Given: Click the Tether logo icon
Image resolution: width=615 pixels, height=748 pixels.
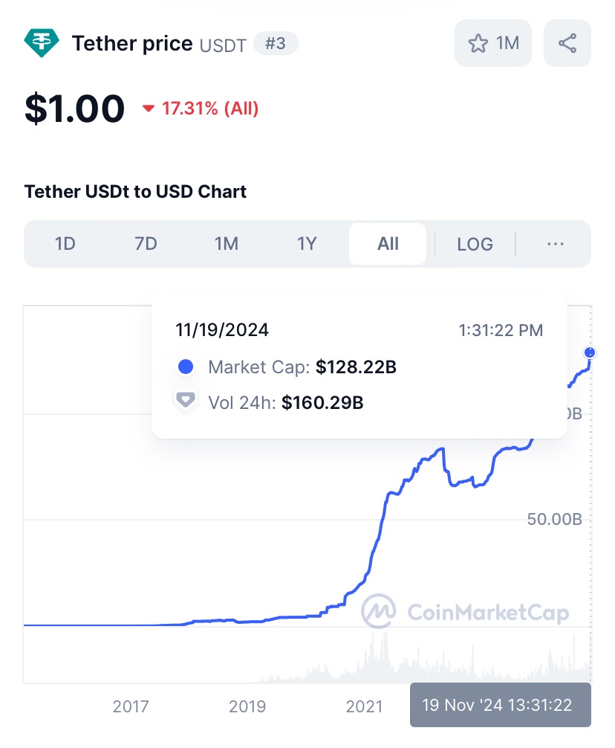Looking at the screenshot, I should [42, 43].
